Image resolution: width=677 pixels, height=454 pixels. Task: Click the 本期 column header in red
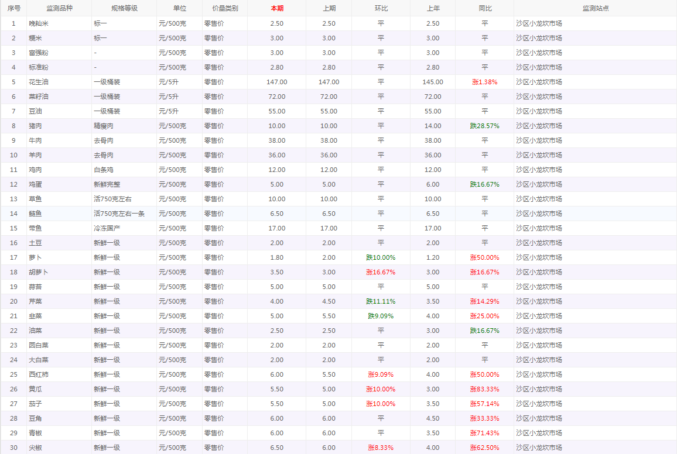[276, 8]
